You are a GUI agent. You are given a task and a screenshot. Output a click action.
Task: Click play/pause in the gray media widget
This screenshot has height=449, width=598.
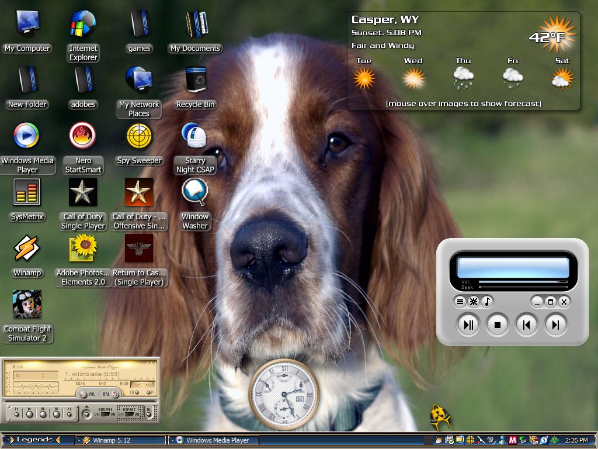click(x=468, y=325)
